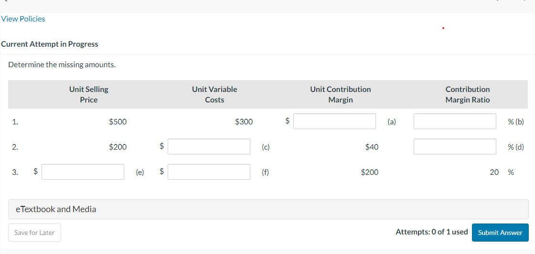Open the View Policies link

point(23,19)
